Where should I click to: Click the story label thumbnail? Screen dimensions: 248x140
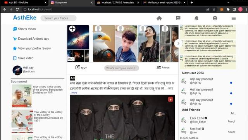[71, 59]
